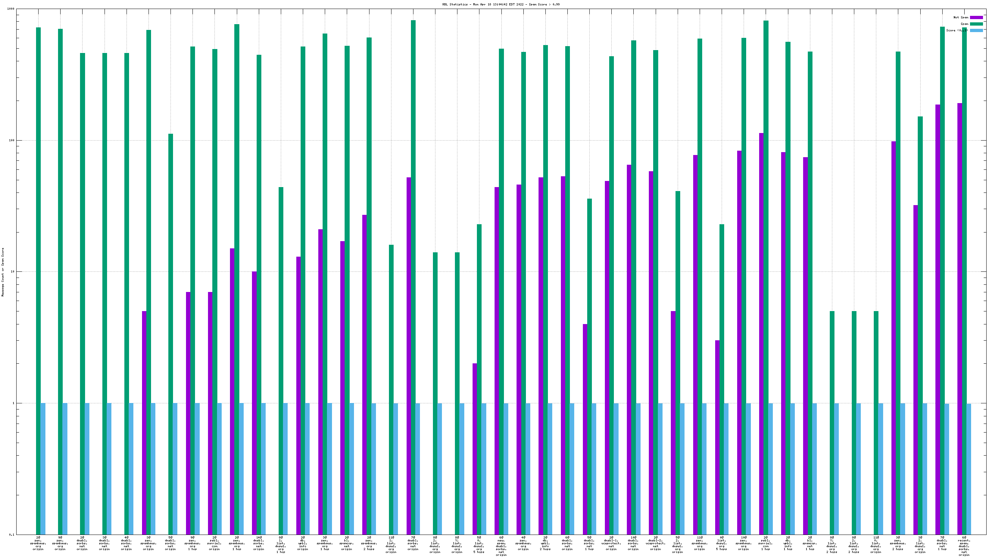
Task: Click the green Spam legend swatch
Action: pyautogui.click(x=976, y=24)
